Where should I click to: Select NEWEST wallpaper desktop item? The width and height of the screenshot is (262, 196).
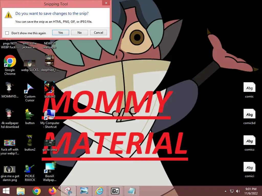click(50, 45)
